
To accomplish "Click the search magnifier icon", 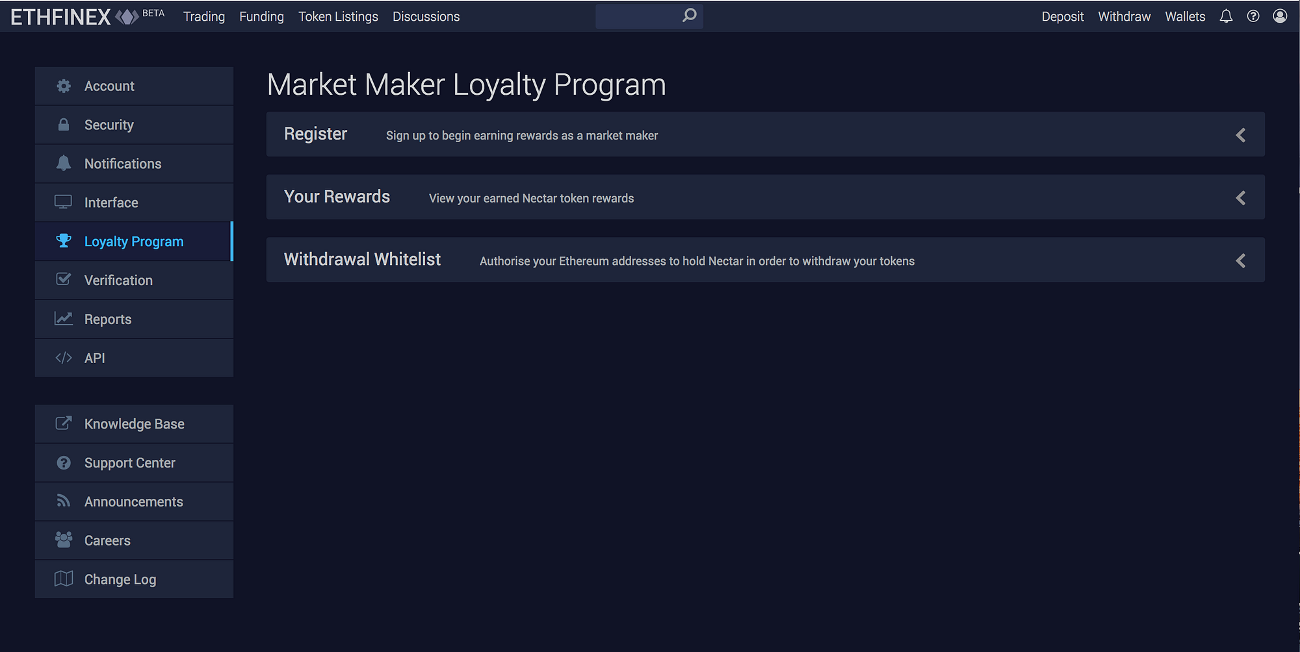I will click(x=690, y=15).
